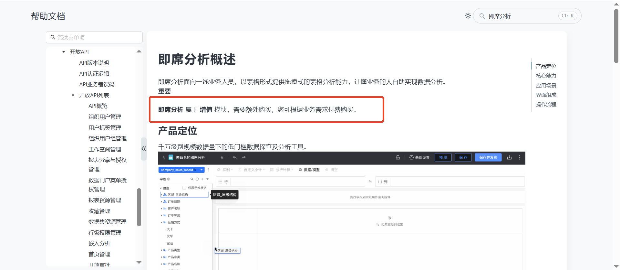
Task: Collapse the sidebar with the double-chevron icon
Action: 144,149
